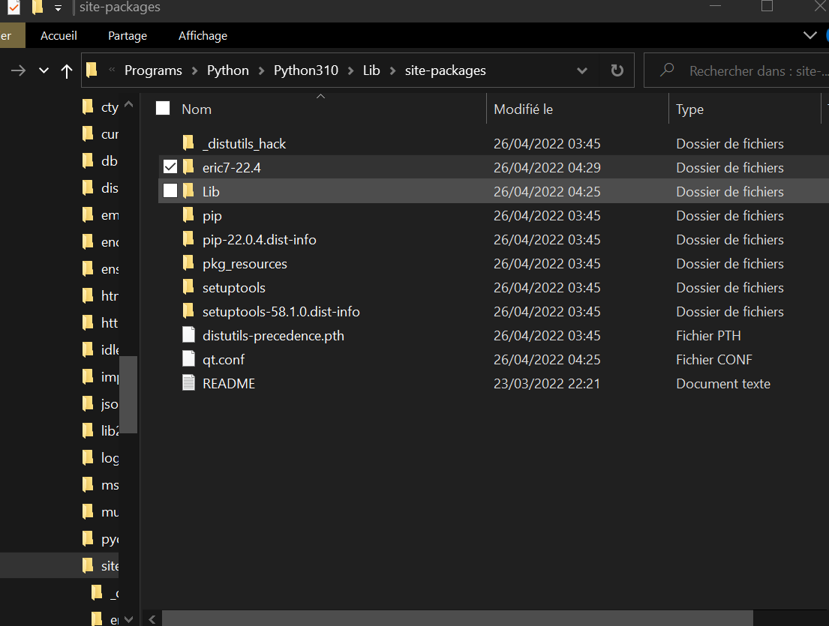The height and width of the screenshot is (626, 829).
Task: Click the _distutils_hack folder icon
Action: (x=188, y=142)
